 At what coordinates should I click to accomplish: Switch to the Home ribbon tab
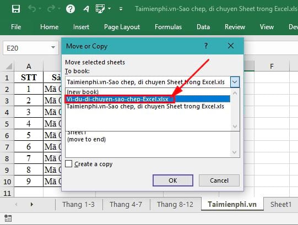[49, 27]
